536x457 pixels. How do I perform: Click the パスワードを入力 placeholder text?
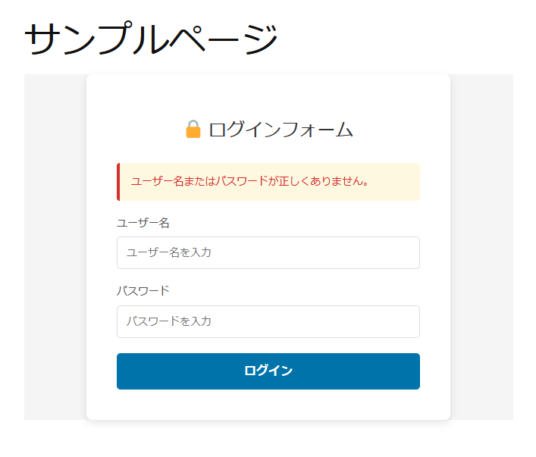[x=168, y=321]
